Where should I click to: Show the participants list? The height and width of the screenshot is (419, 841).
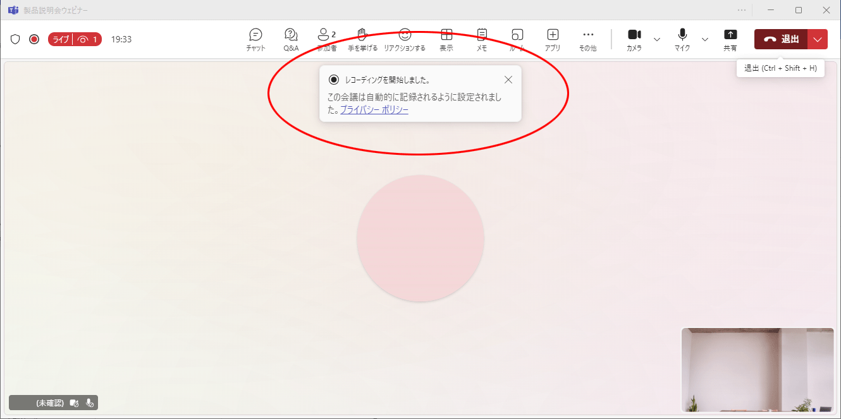[x=325, y=39]
